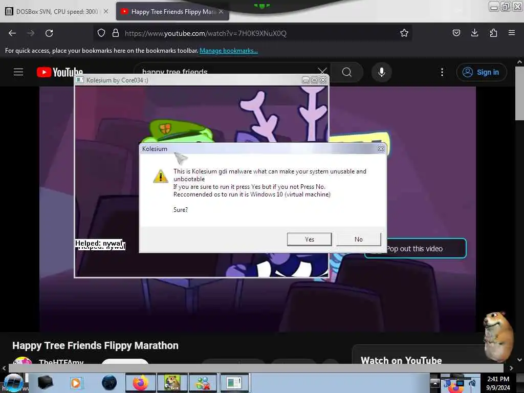Open the tracking protection shield icon
The width and height of the screenshot is (524, 393).
[101, 33]
